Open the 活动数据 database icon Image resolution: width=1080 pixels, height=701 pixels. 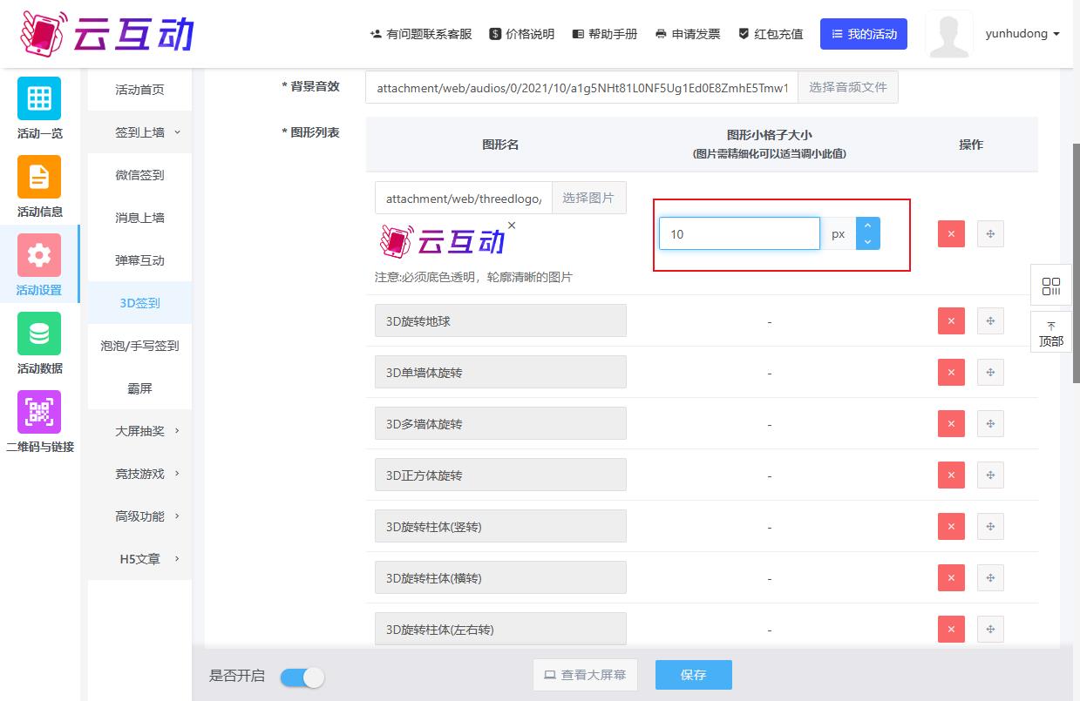click(x=39, y=334)
